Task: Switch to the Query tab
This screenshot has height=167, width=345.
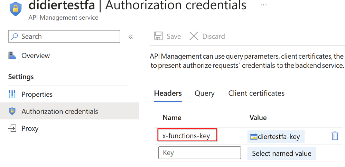Action: [x=205, y=93]
